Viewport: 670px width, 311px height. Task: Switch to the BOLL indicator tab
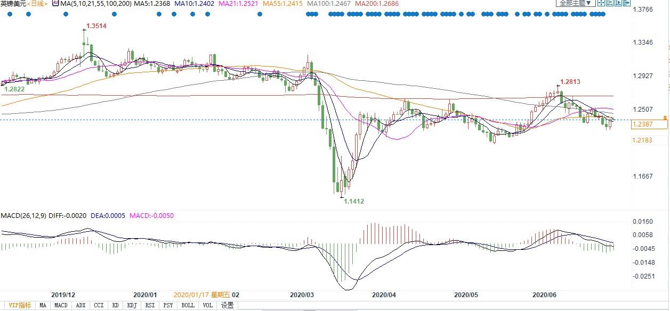tap(188, 305)
